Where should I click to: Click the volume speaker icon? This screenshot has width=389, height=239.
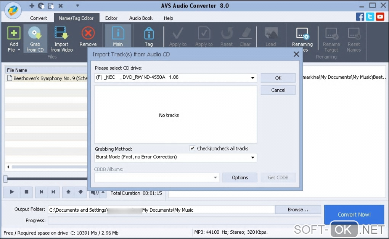(x=94, y=192)
